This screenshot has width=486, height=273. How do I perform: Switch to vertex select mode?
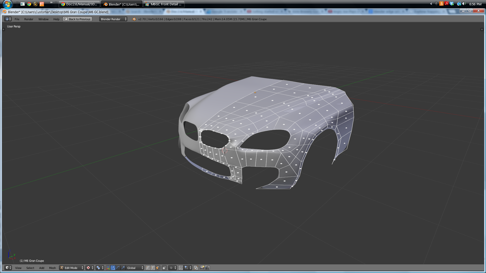148,268
